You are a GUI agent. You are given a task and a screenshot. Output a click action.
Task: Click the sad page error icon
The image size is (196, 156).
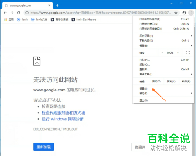37,61
